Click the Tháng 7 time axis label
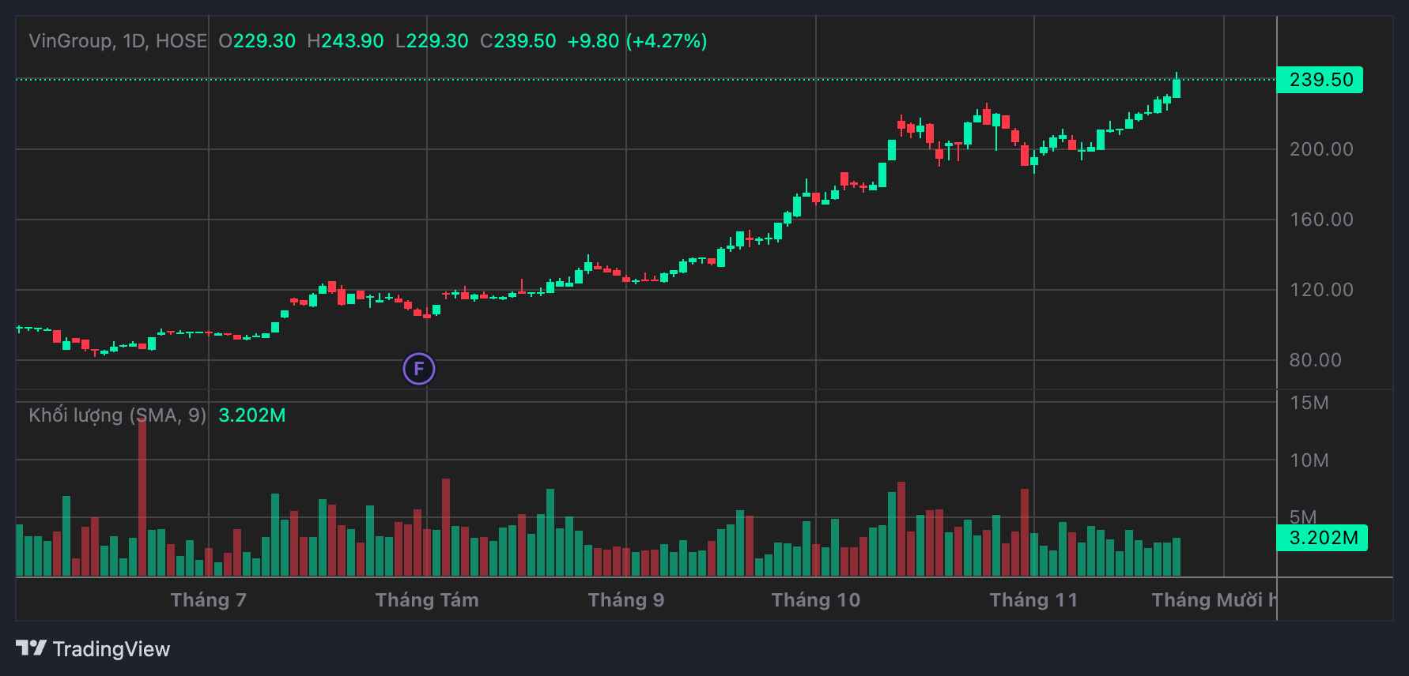 point(209,600)
